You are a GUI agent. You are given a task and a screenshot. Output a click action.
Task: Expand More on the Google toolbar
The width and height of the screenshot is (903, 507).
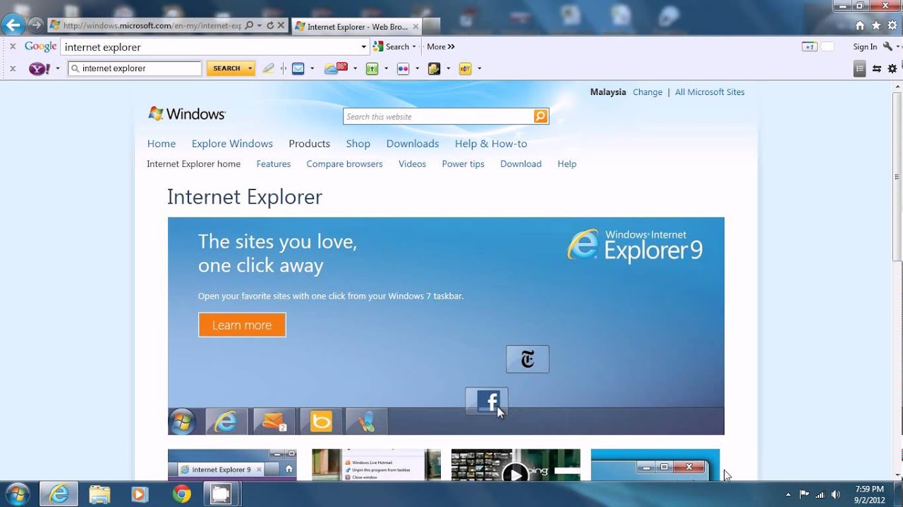click(x=441, y=46)
